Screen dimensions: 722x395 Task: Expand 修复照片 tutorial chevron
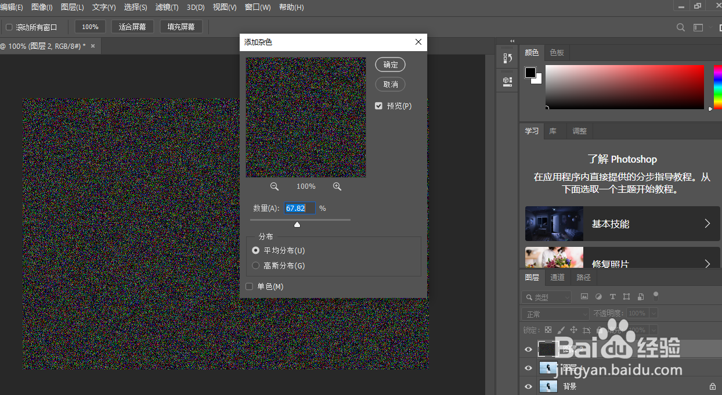pos(707,264)
